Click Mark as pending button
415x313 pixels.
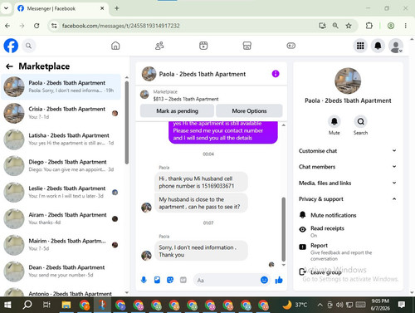pos(177,111)
